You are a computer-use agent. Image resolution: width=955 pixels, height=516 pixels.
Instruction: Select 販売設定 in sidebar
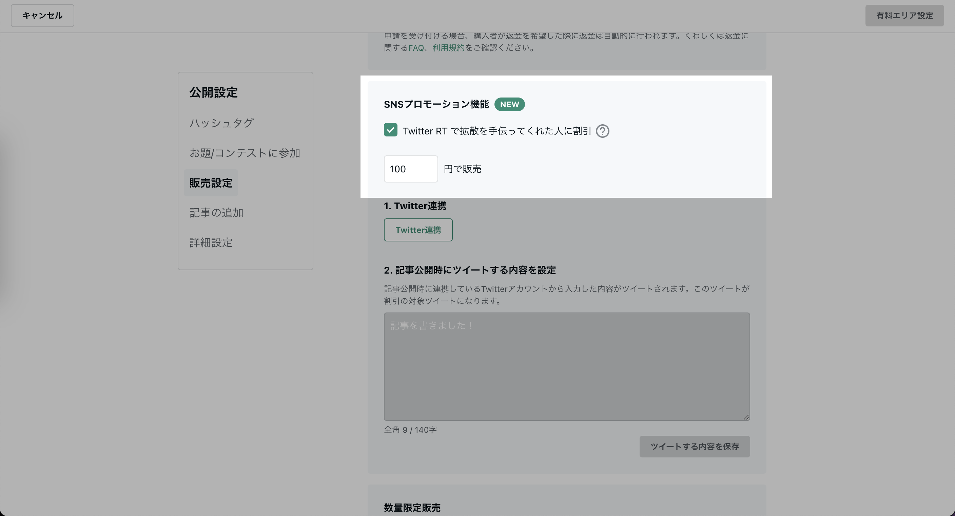point(211,183)
